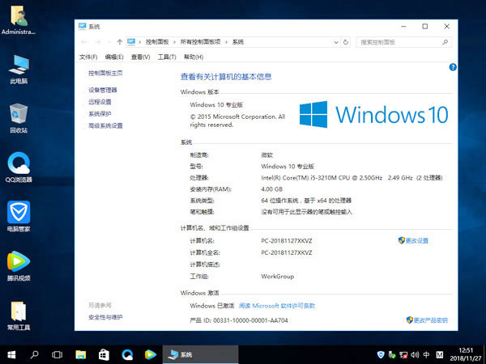Click the network status tray icon
The image size is (486, 364).
pos(403,355)
